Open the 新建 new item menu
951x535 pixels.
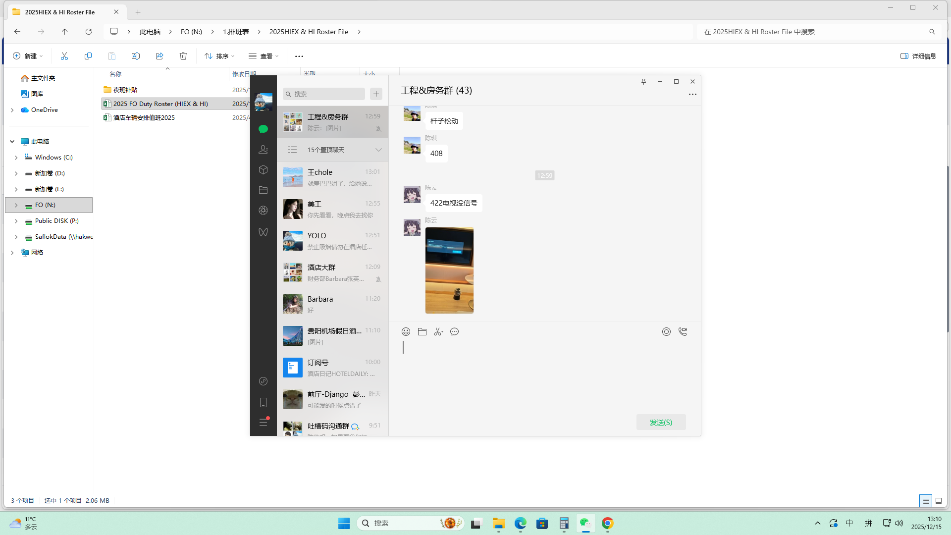coord(28,56)
